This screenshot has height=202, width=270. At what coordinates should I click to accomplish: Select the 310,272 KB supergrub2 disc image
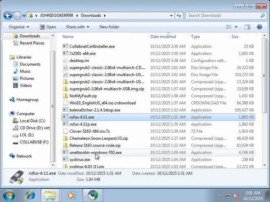[158, 74]
